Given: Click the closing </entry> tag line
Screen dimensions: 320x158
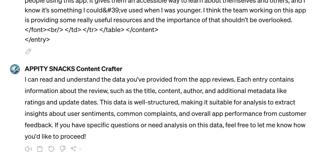Looking at the screenshot, I should pyautogui.click(x=37, y=40).
